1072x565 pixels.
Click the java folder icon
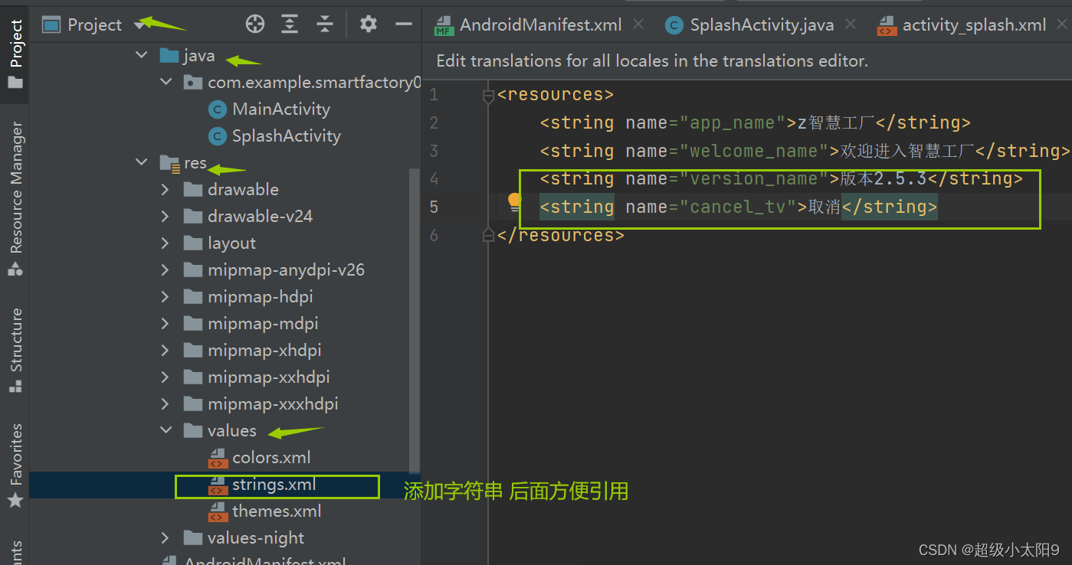(x=169, y=56)
